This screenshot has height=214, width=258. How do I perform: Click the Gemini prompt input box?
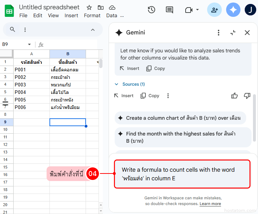(x=182, y=174)
